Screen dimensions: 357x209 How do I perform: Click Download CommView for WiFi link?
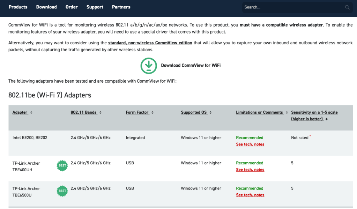(x=191, y=66)
